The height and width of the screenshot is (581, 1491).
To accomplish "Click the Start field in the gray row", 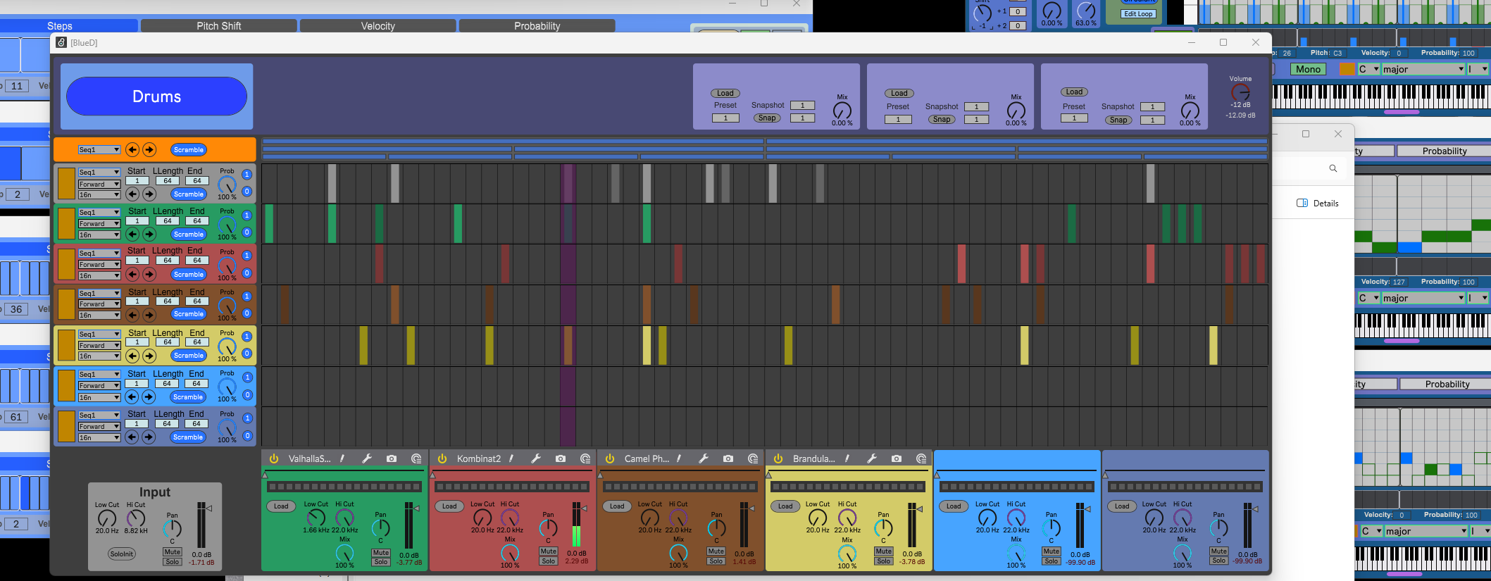I will pyautogui.click(x=137, y=181).
